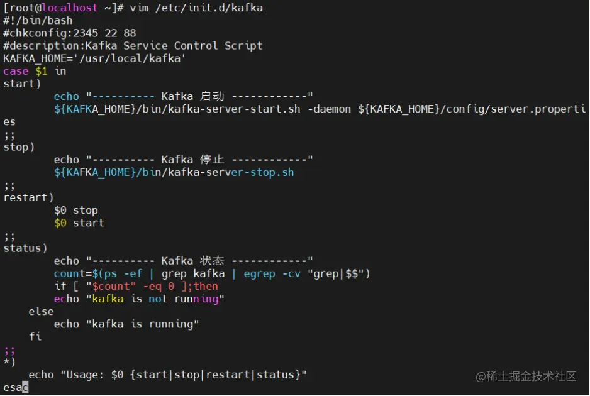Click the 'count=$(ps -ef' line
Image resolution: width=590 pixels, height=396 pixels.
[212, 274]
